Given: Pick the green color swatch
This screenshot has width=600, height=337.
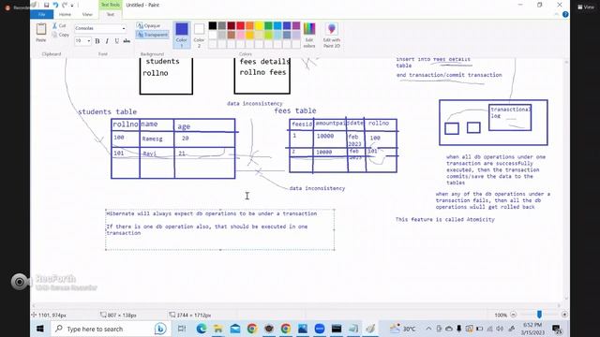Looking at the screenshot, I should (268, 25).
